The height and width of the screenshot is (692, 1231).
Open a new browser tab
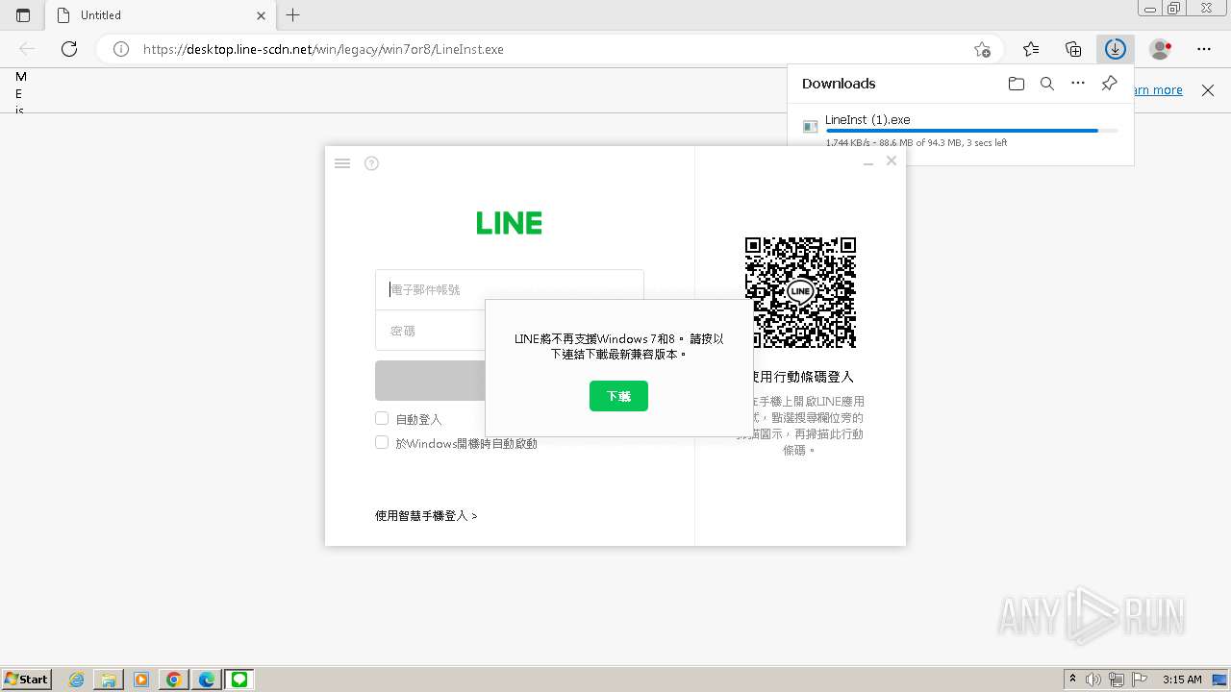[293, 15]
